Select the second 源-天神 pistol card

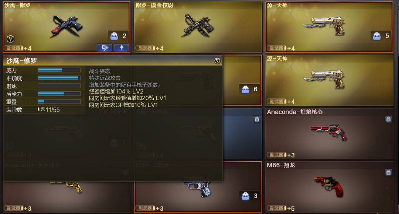(x=329, y=80)
